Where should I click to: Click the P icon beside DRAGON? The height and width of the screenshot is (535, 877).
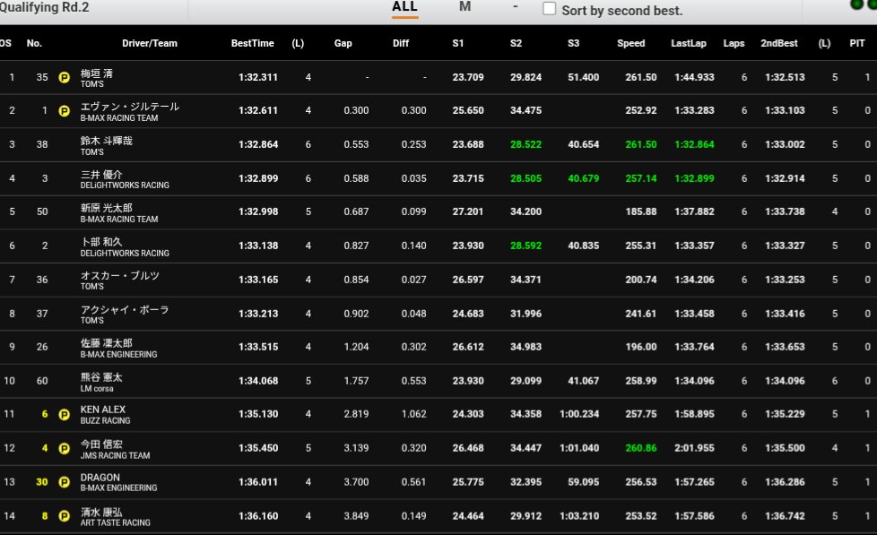point(65,482)
